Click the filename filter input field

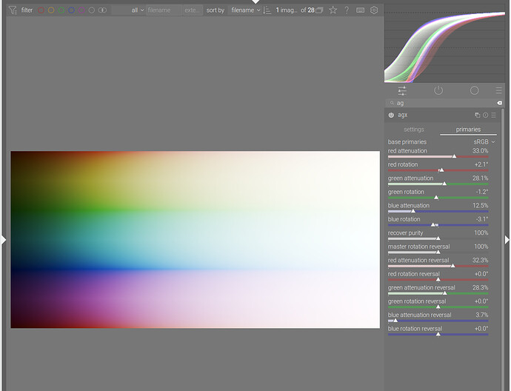[164, 10]
